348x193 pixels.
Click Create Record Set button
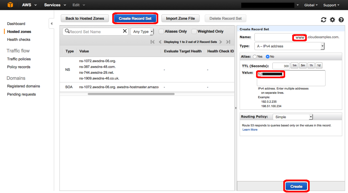pyautogui.click(x=135, y=18)
